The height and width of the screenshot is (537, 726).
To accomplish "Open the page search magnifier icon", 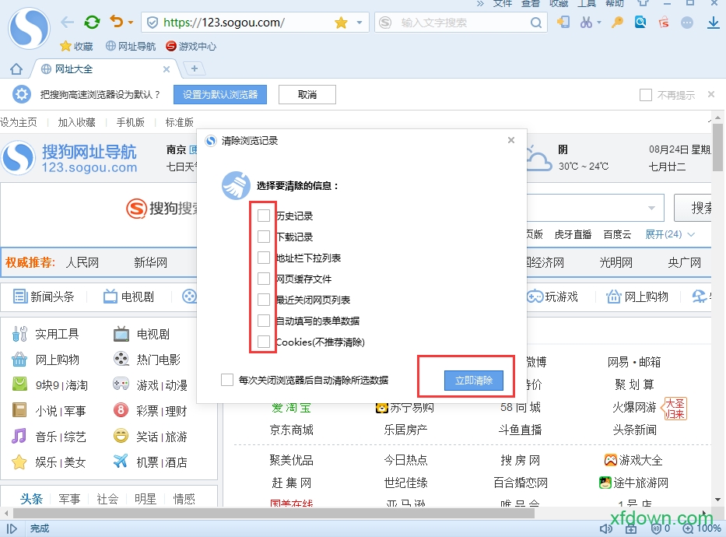I will pos(640,23).
